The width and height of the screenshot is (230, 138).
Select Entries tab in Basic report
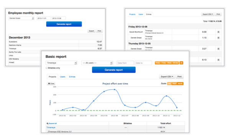[72, 77]
